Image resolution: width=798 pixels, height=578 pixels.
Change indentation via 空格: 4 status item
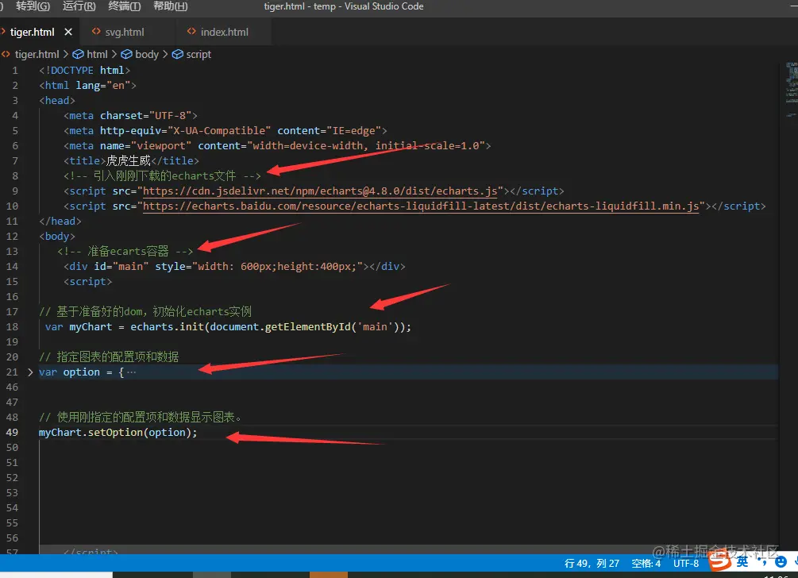pos(646,563)
